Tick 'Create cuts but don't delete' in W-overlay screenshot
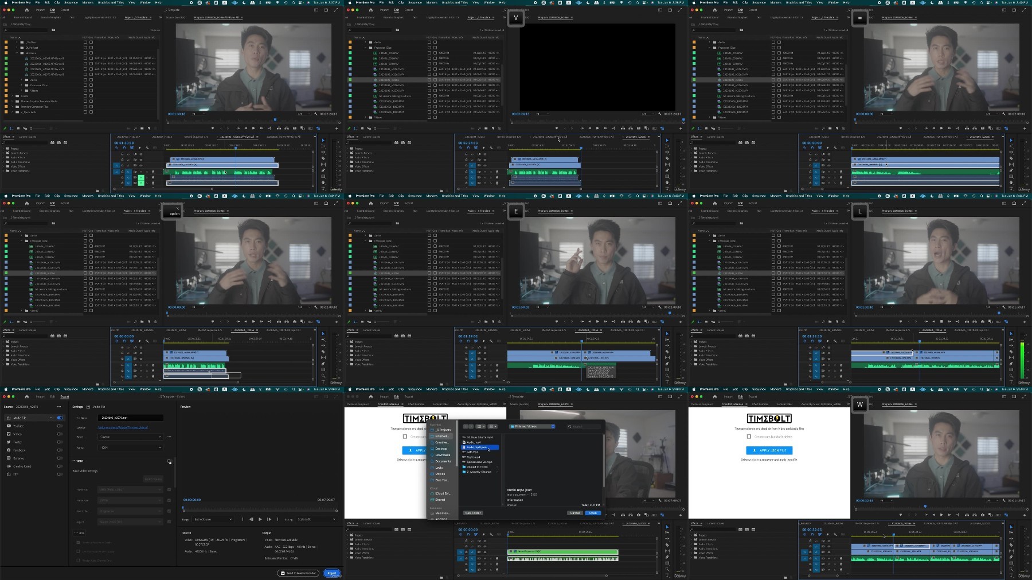The image size is (1032, 580). click(x=749, y=437)
